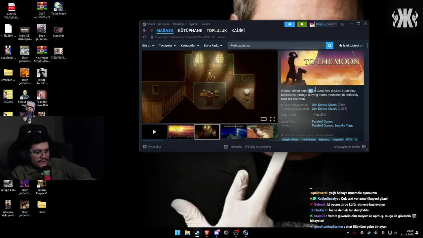Click the address bar lock icon

152,37
